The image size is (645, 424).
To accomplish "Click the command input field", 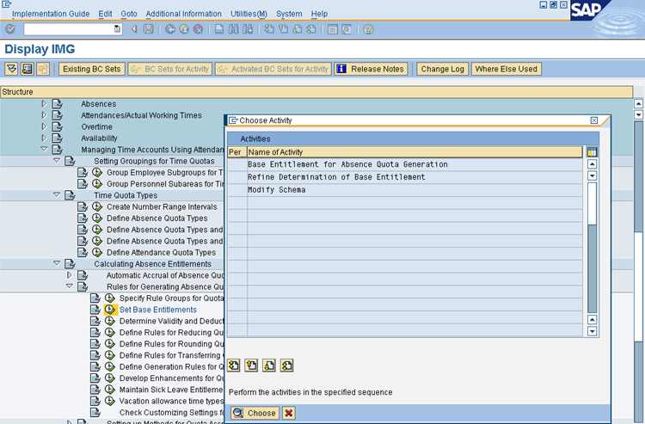I will [x=69, y=28].
